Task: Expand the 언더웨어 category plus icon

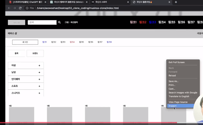Action: [x=39, y=79]
